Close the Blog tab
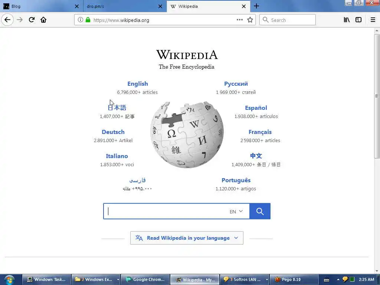The height and width of the screenshot is (285, 380). [77, 6]
